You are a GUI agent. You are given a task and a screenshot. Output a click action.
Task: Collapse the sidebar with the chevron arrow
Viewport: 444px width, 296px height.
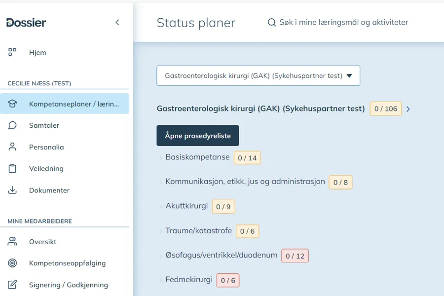point(117,22)
